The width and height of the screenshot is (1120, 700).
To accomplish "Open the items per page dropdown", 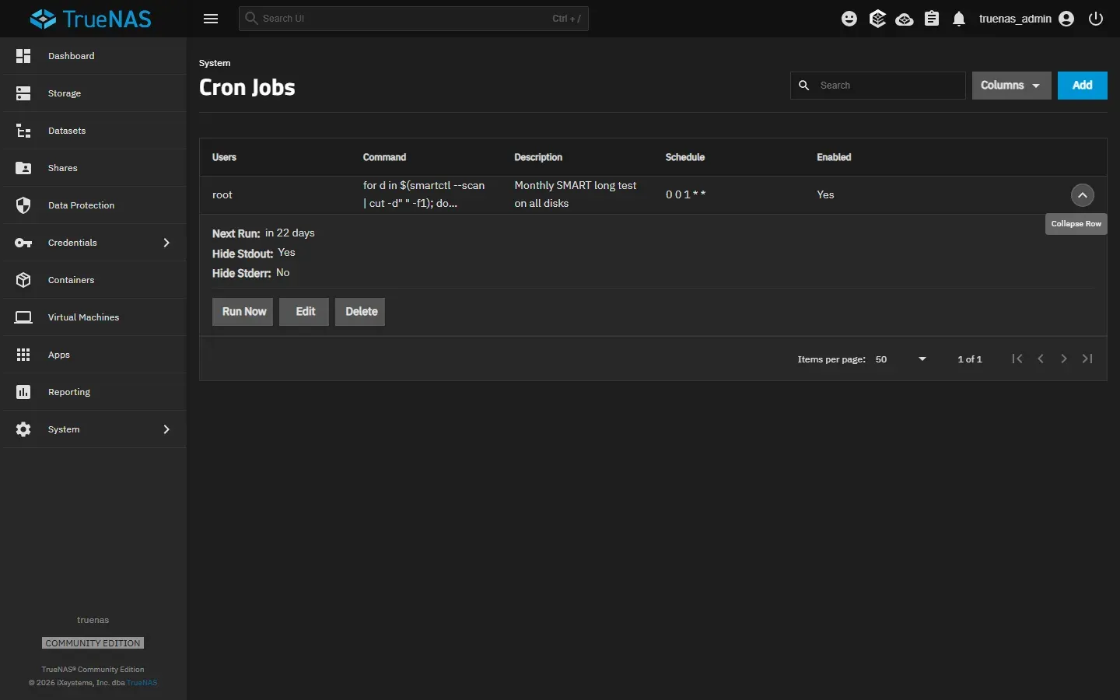I will [901, 359].
